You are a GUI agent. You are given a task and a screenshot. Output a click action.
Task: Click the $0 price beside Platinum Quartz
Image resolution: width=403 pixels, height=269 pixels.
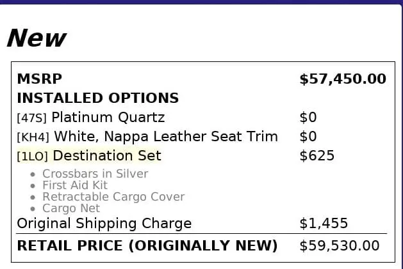pos(308,118)
